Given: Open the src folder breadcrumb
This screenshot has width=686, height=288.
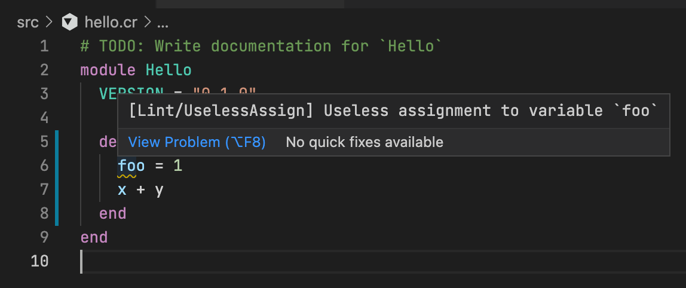Looking at the screenshot, I should tap(27, 23).
